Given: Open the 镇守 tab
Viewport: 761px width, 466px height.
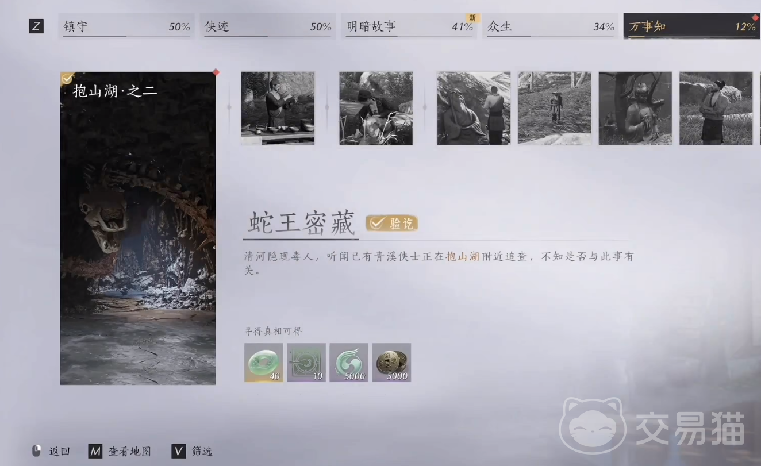Looking at the screenshot, I should click(x=126, y=26).
